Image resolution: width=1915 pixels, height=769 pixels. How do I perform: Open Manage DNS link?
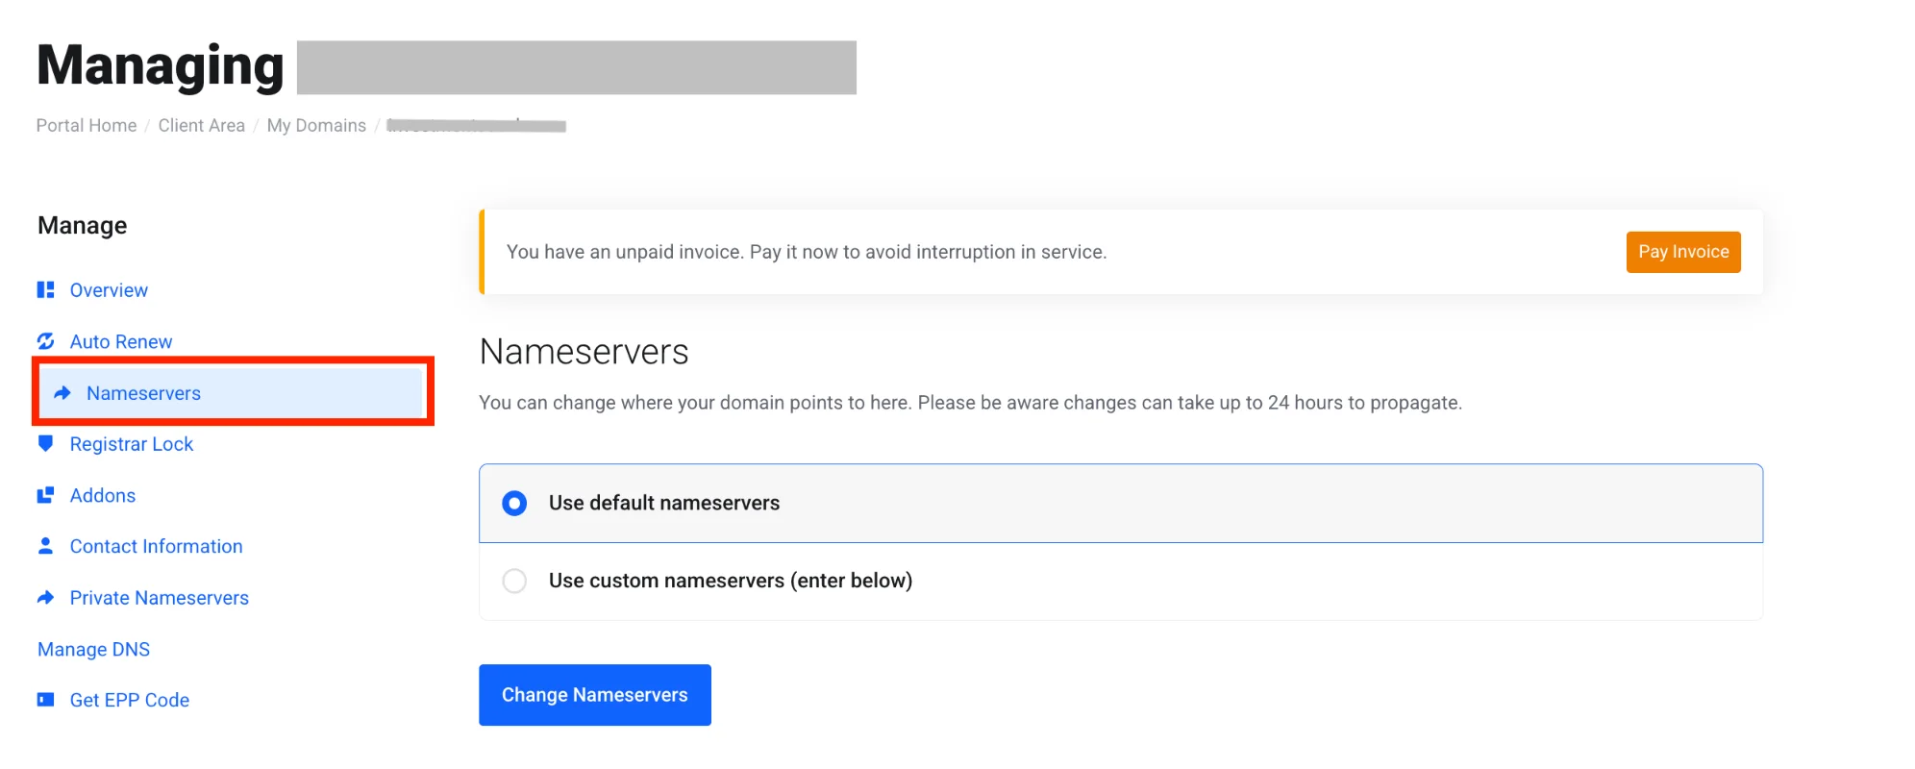(x=94, y=649)
